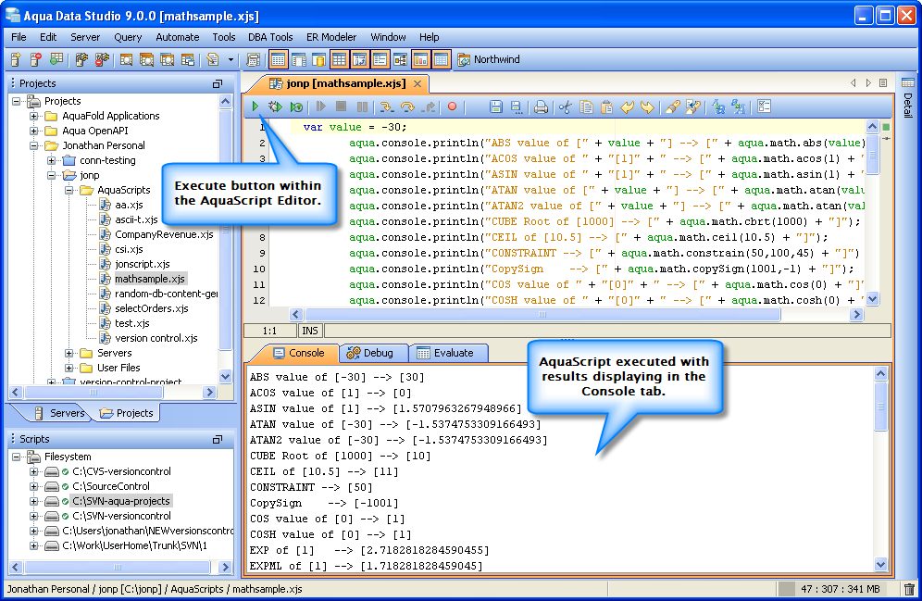Expand the AquaFold Applications folder
Screen dimensions: 922x601
[x=35, y=116]
